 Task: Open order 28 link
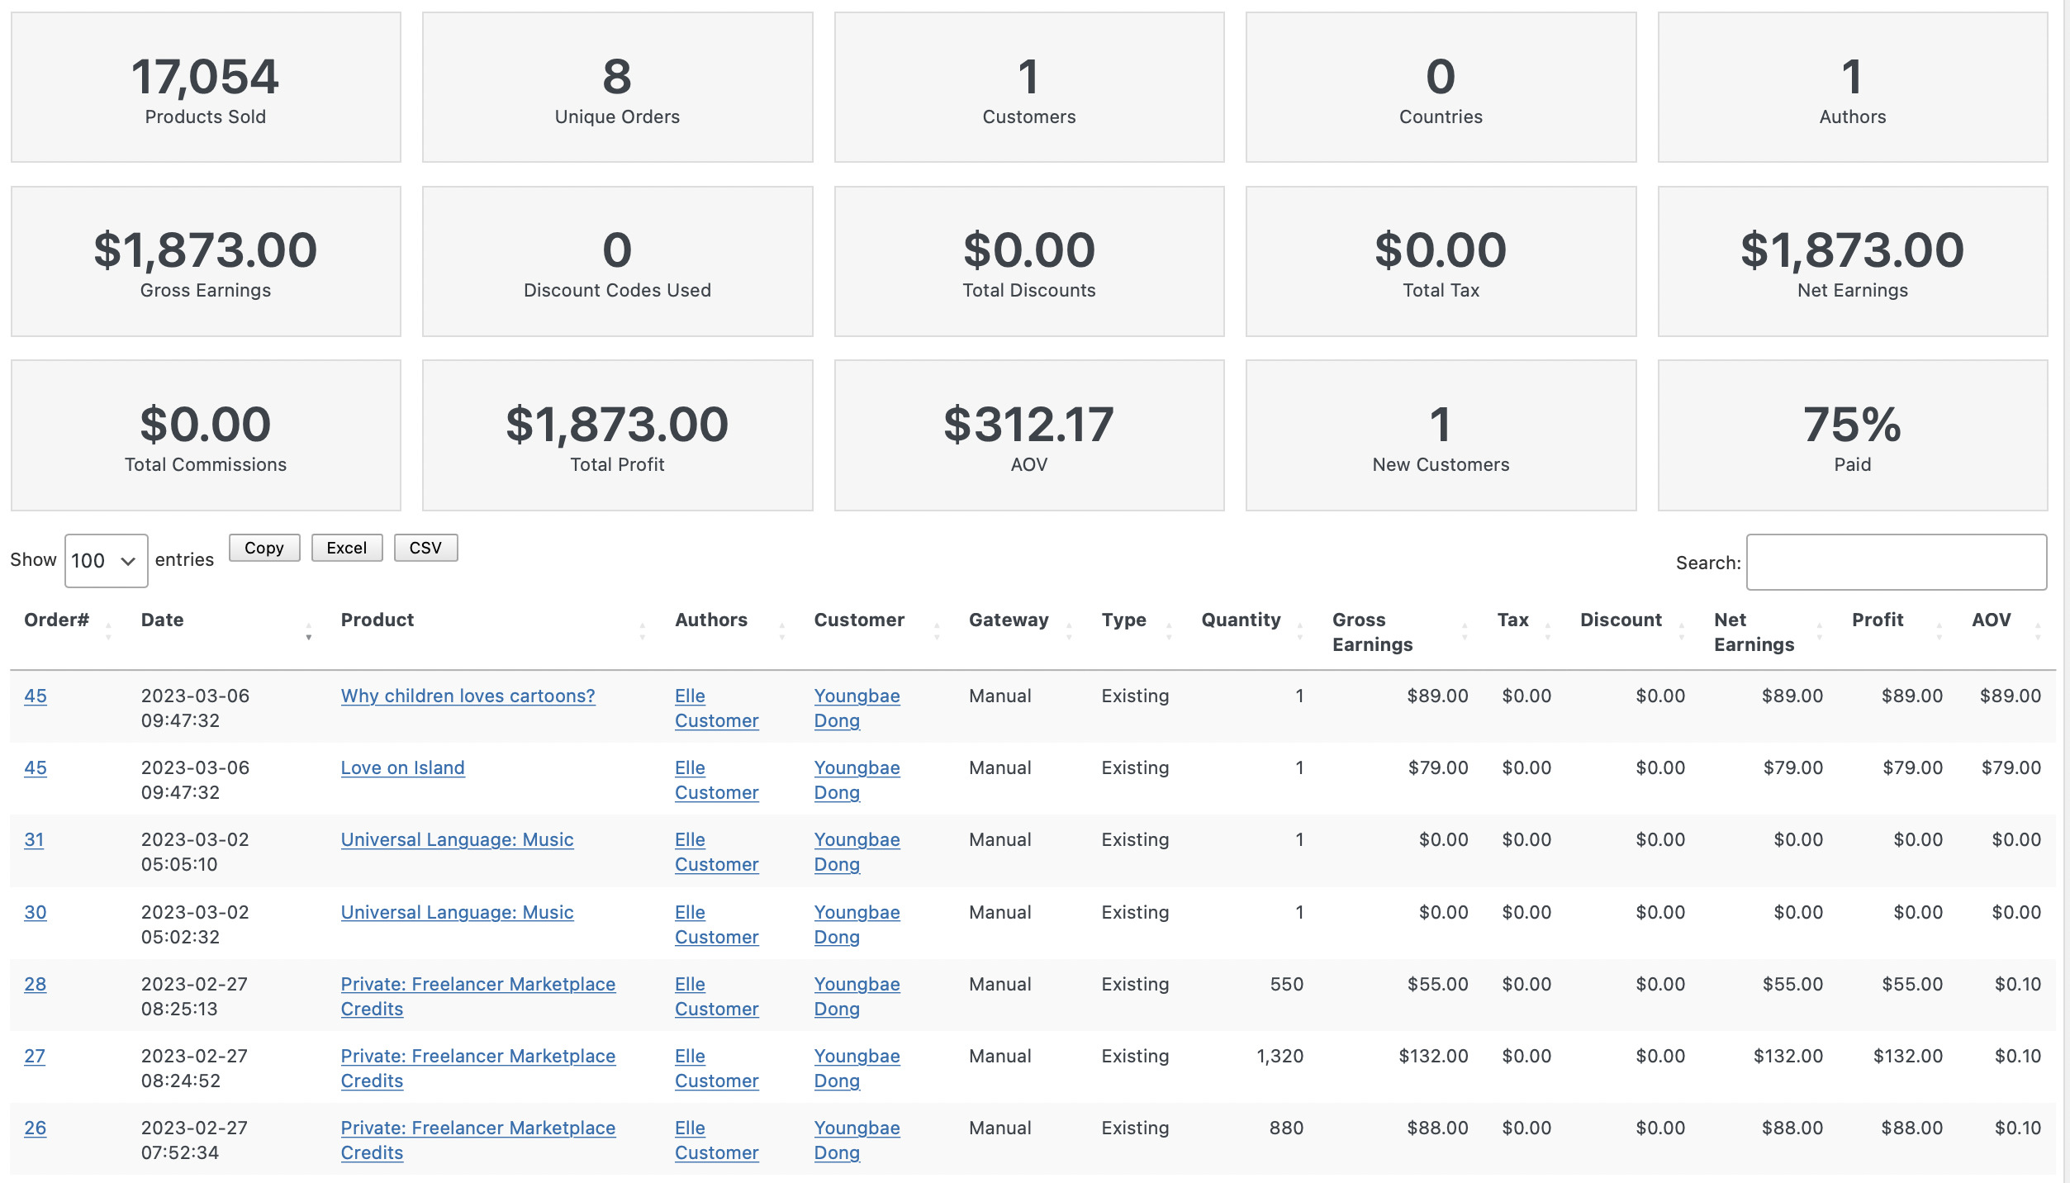(35, 984)
